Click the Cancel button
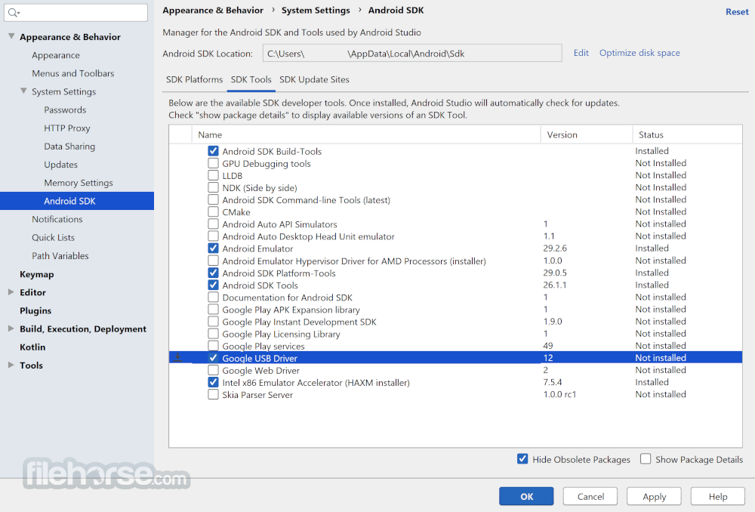 (590, 496)
